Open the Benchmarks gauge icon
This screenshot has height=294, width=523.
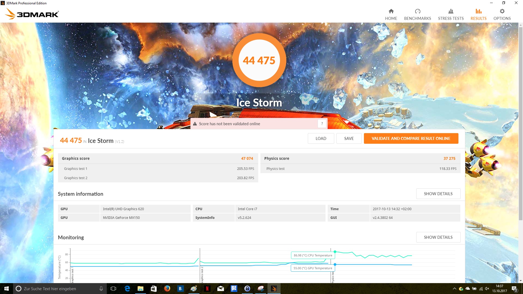(417, 11)
